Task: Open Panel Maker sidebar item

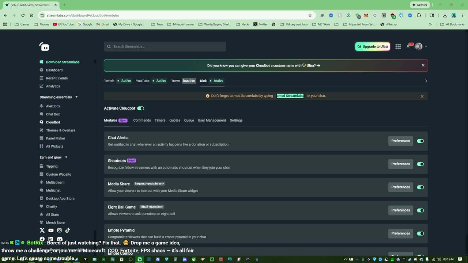Action: (52, 138)
